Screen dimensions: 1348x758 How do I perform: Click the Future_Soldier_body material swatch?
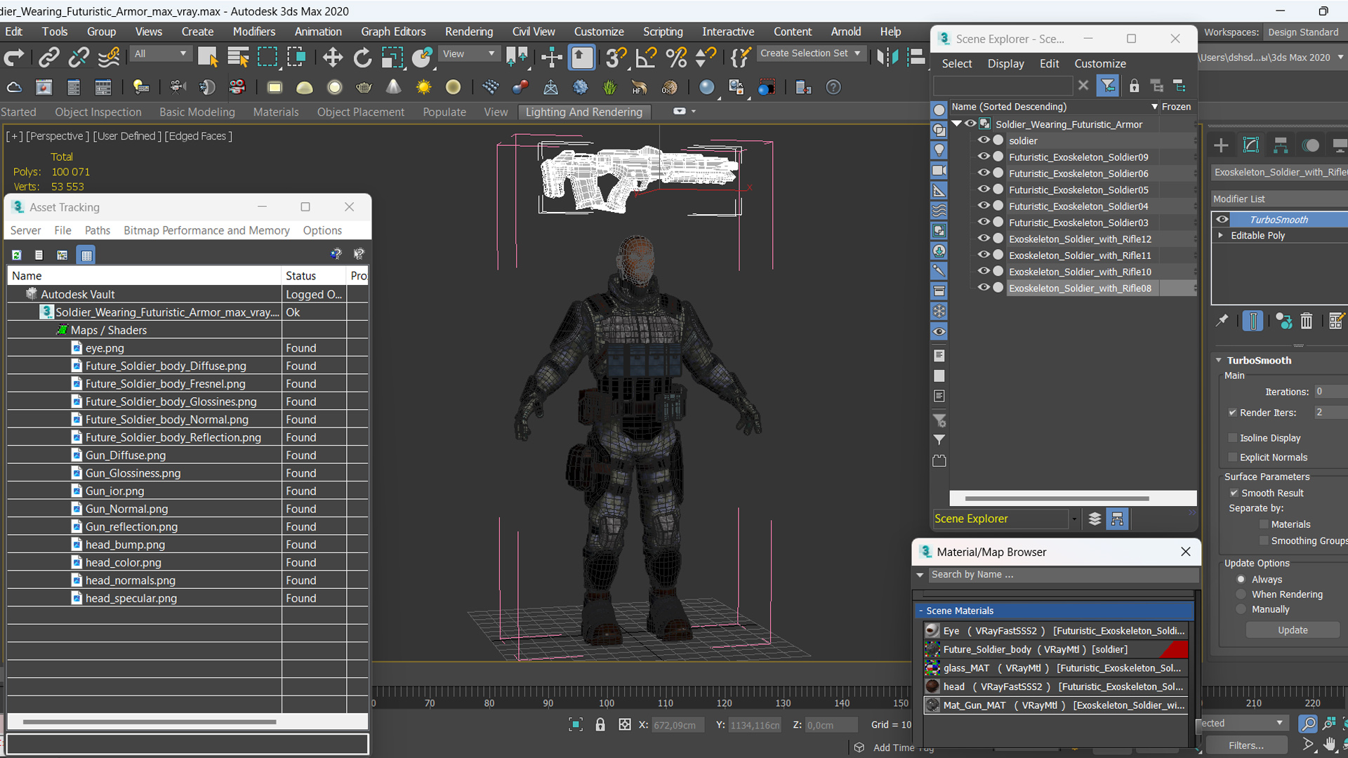(x=932, y=649)
